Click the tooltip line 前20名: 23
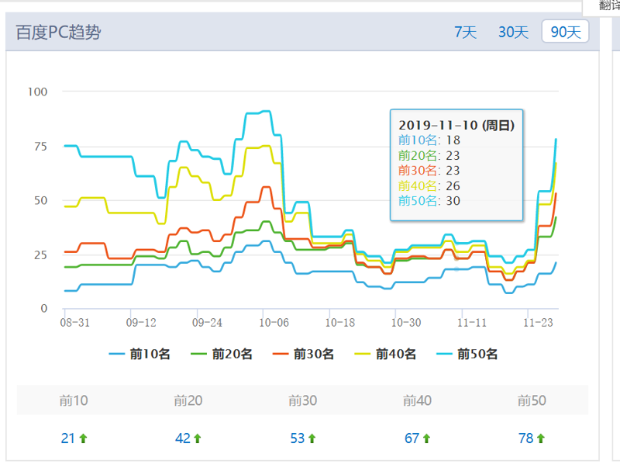The width and height of the screenshot is (620, 464). click(x=429, y=155)
